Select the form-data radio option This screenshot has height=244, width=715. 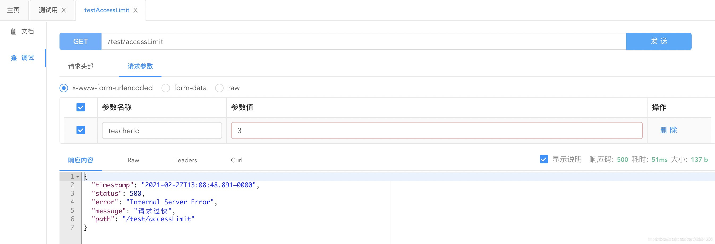[166, 88]
